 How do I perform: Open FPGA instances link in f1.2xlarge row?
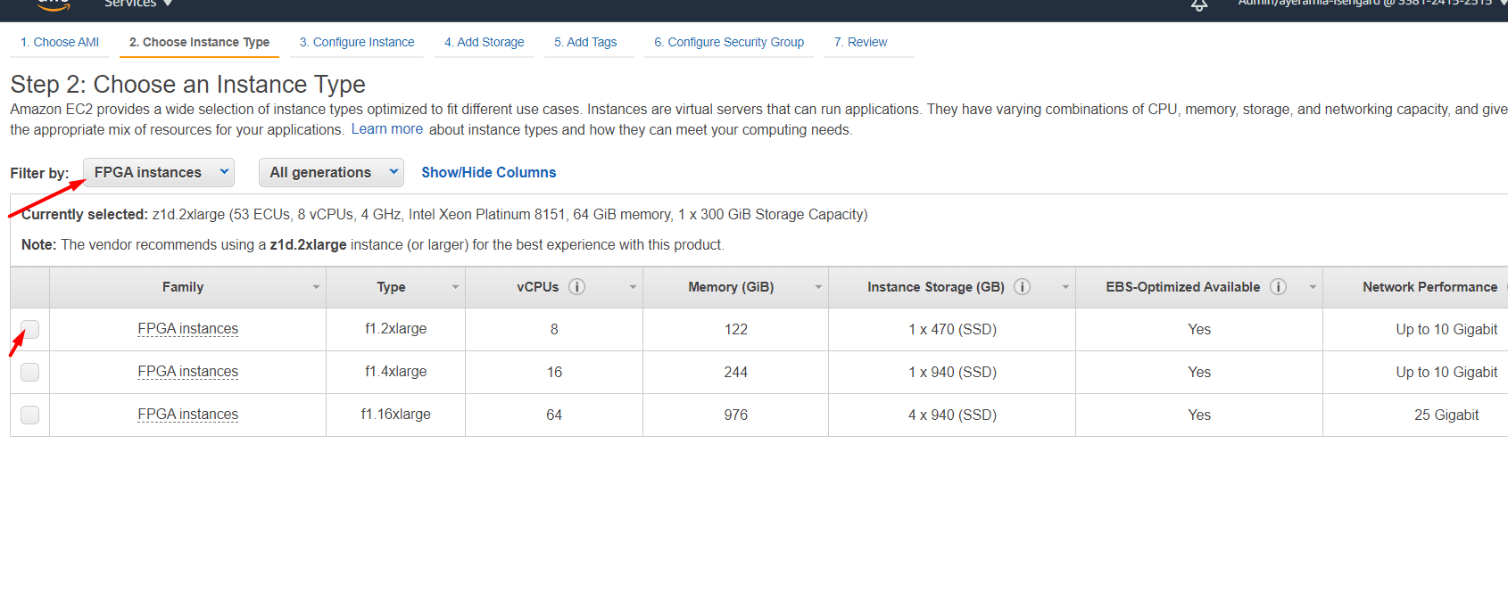click(x=188, y=329)
